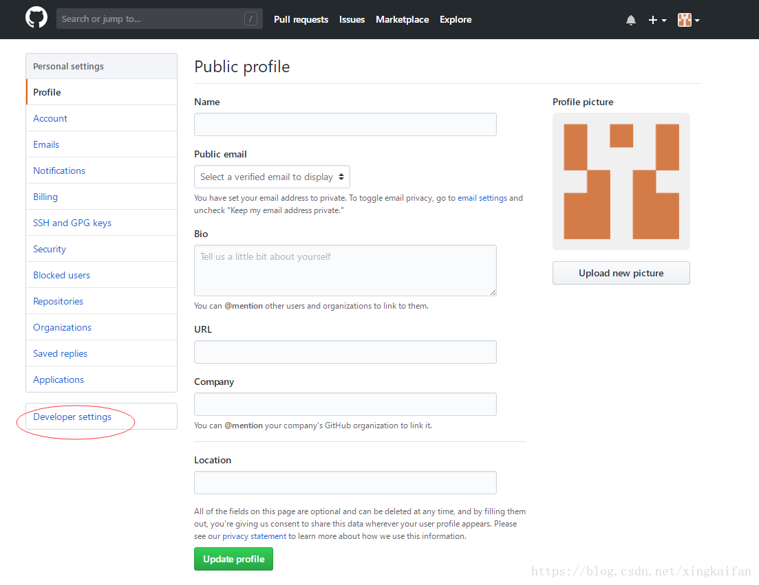Open the privacy statement link
759x585 pixels.
coord(254,536)
